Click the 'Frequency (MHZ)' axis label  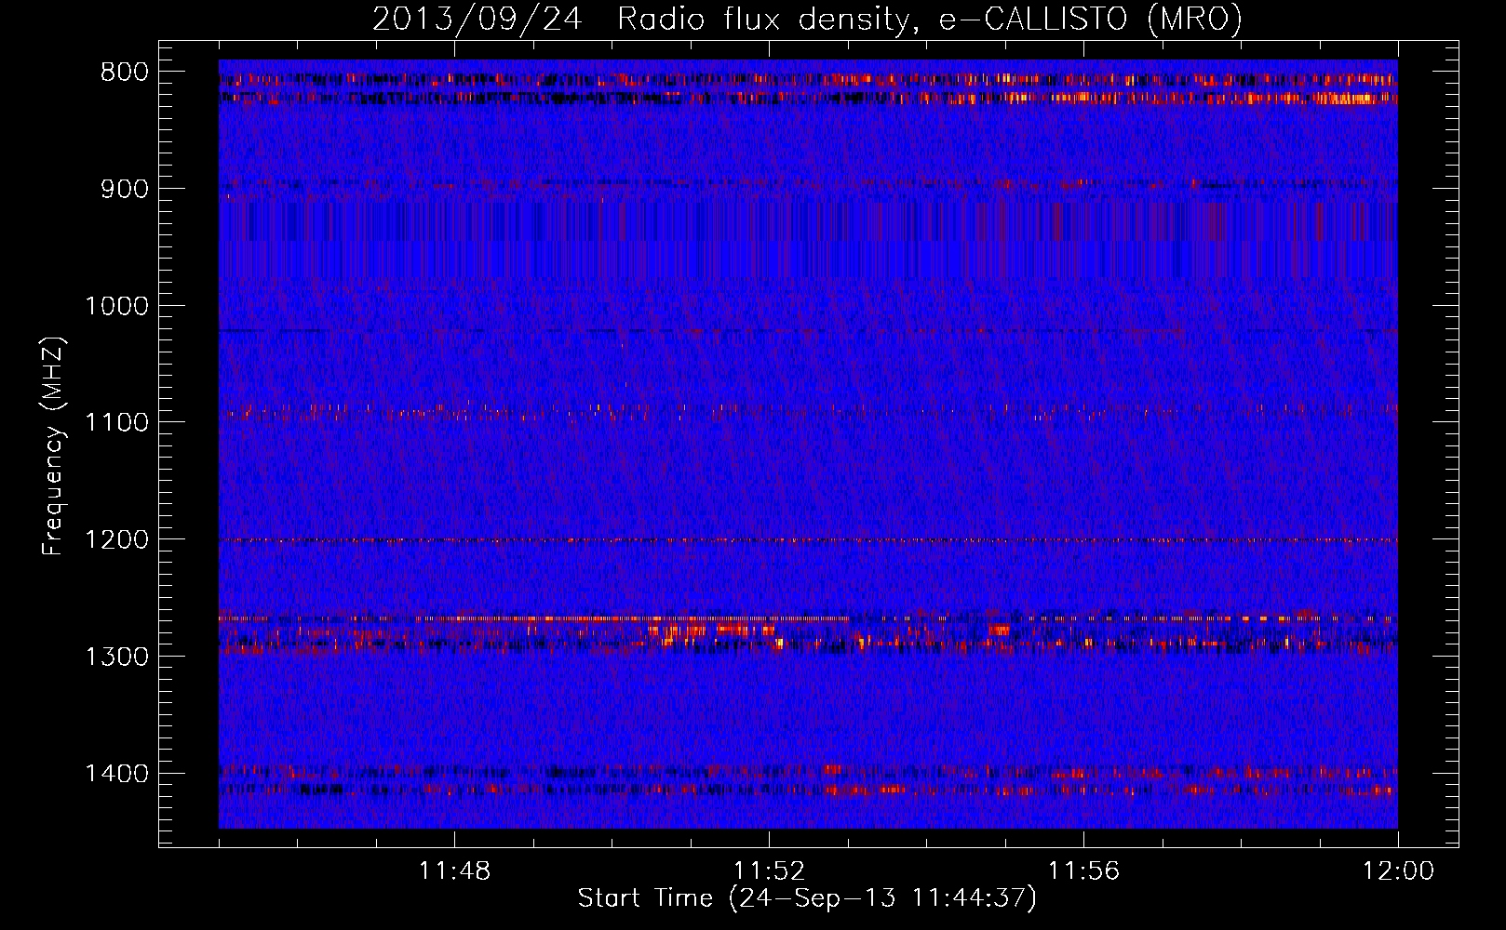pyautogui.click(x=54, y=445)
